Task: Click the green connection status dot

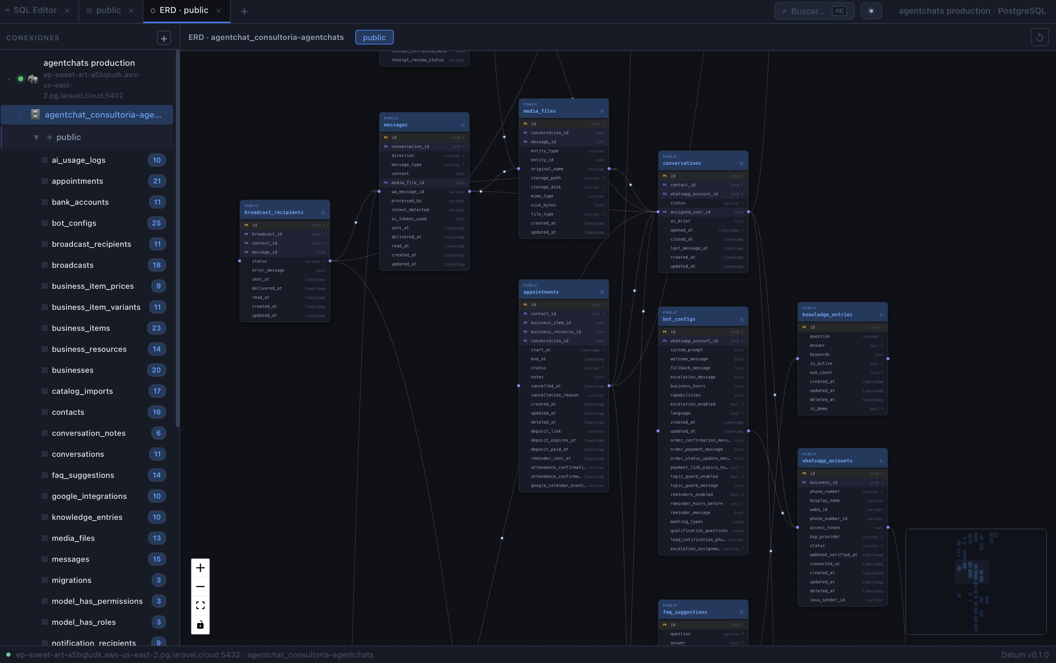Action: pos(20,79)
